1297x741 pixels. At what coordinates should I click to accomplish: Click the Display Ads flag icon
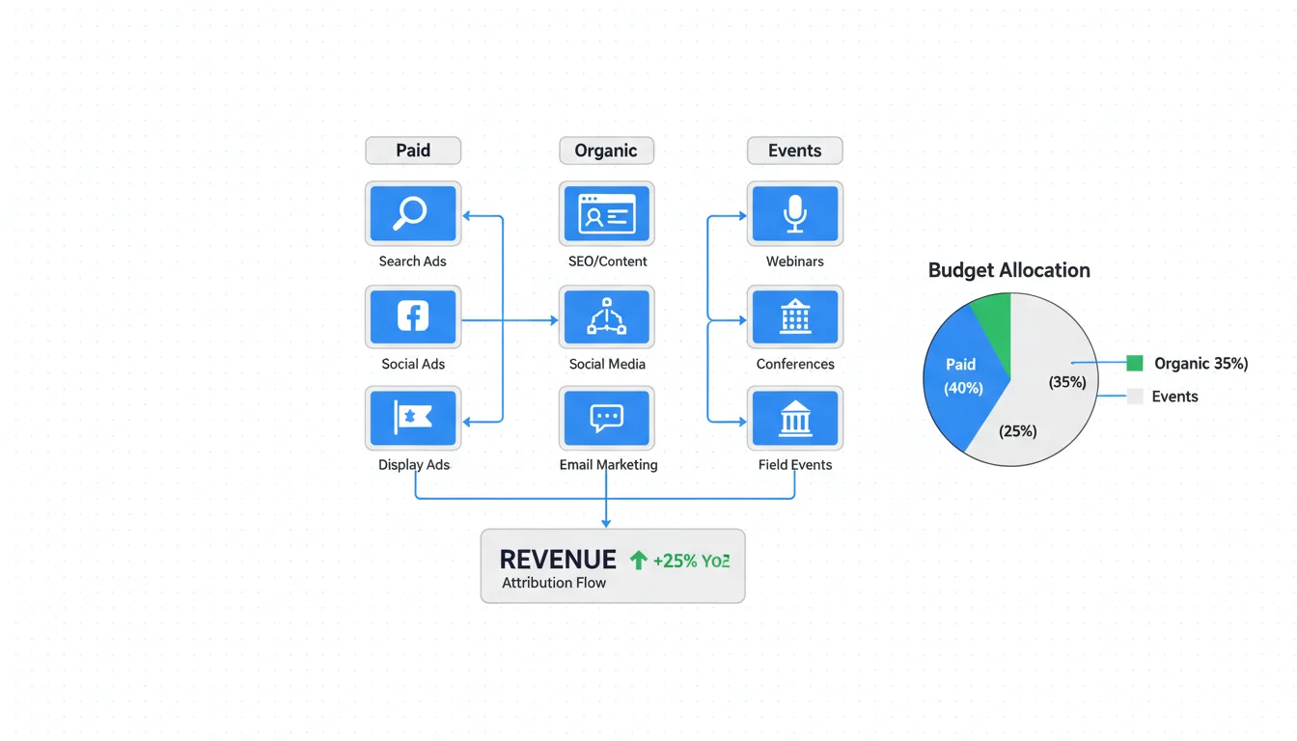click(x=412, y=418)
